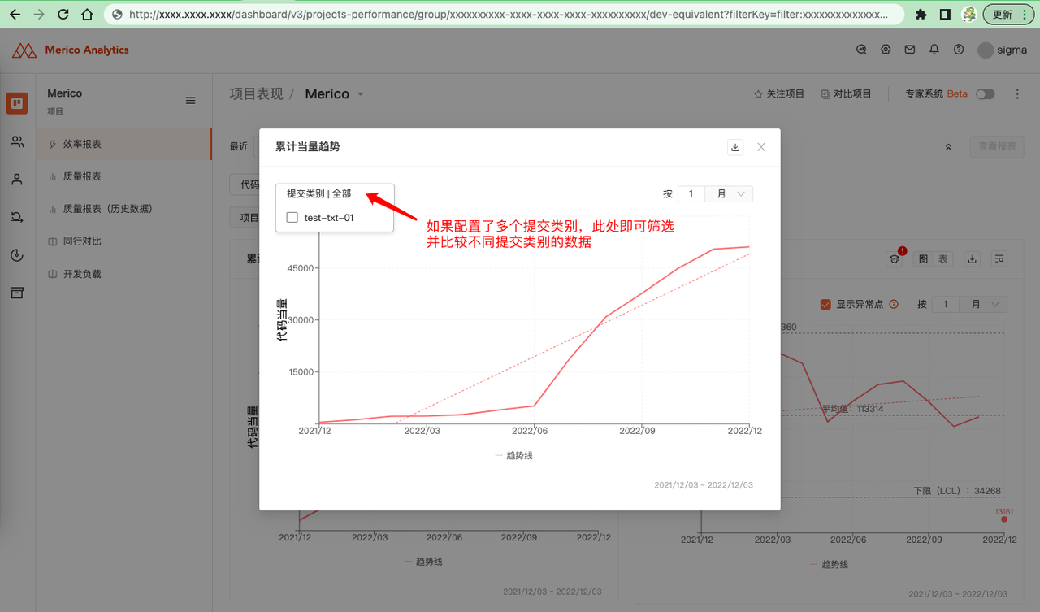The image size is (1040, 612).
Task: Open the browser profile avatar
Action: click(x=968, y=15)
